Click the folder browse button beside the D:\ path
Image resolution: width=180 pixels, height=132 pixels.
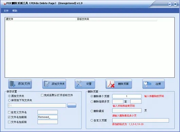(x=72, y=105)
